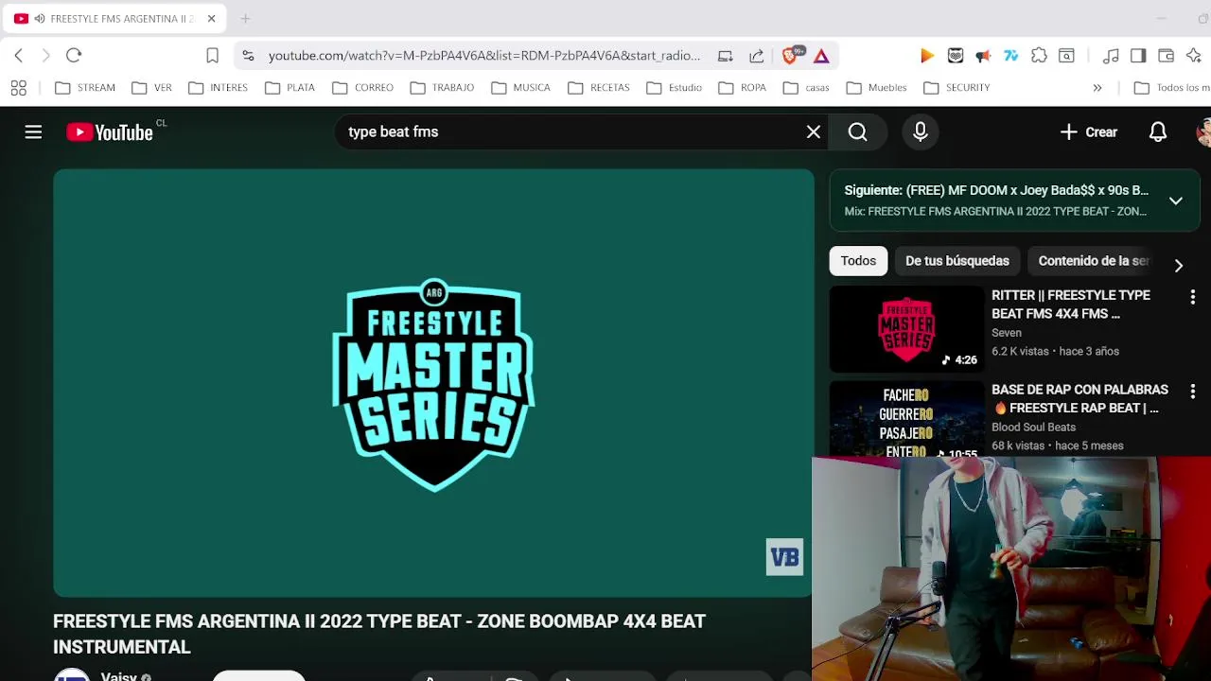Viewport: 1211px width, 681px height.
Task: Click the FACHERO GUERRERO video thumbnail
Action: click(906, 419)
